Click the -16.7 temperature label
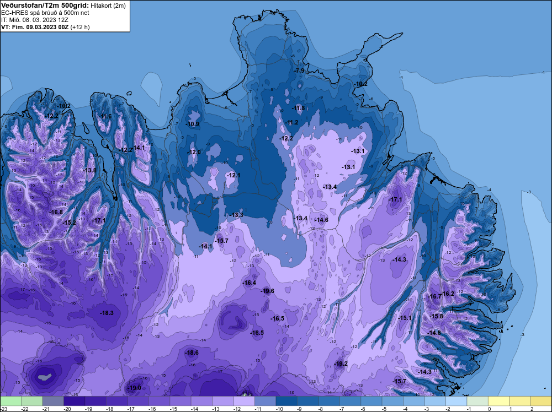Viewport: 552px width, 412px height. click(x=435, y=297)
